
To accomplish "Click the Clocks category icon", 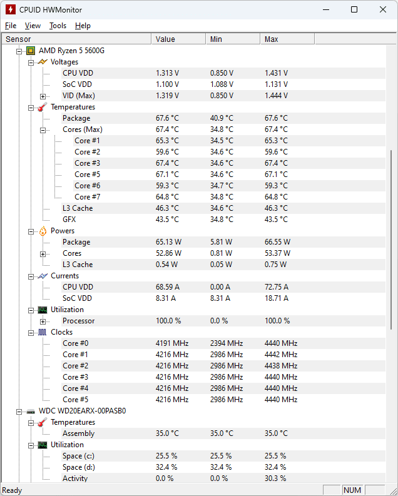I will 43,332.
